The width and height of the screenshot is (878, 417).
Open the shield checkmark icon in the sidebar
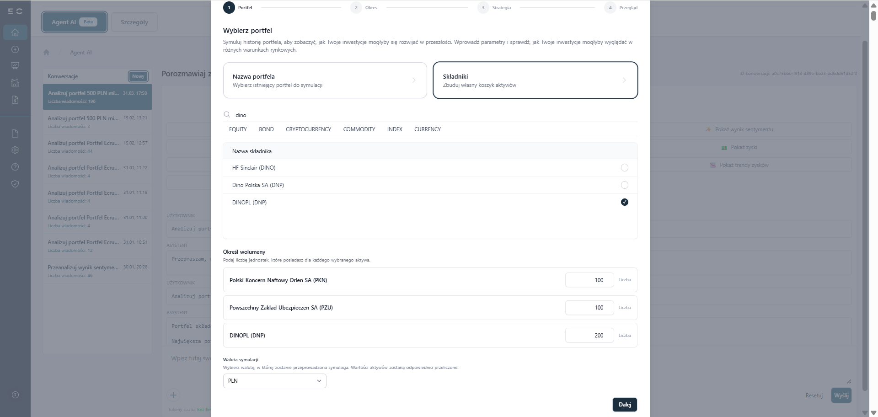pyautogui.click(x=15, y=184)
